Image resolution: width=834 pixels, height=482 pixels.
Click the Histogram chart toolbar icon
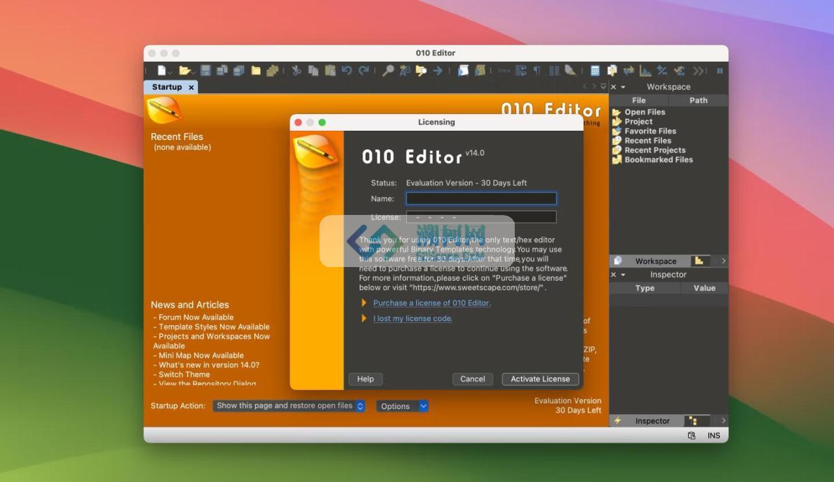645,70
